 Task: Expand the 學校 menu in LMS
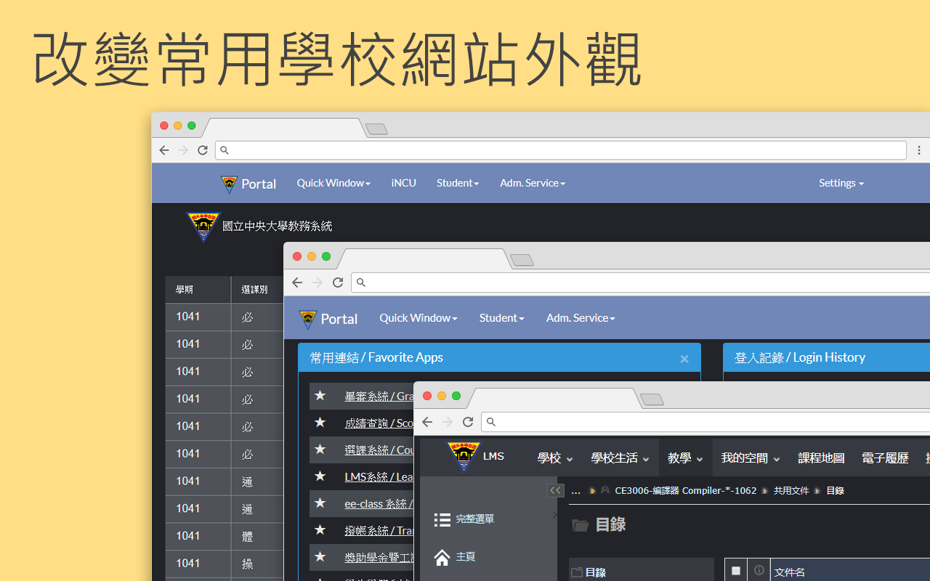(555, 458)
